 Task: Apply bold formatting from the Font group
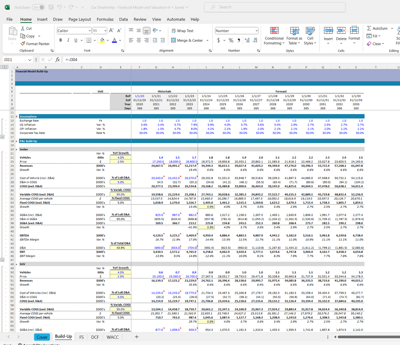pyautogui.click(x=61, y=40)
